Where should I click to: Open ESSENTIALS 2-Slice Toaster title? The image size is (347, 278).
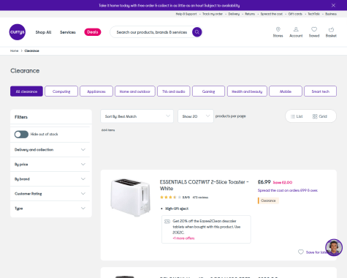[204, 185]
